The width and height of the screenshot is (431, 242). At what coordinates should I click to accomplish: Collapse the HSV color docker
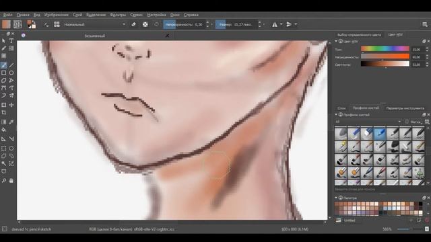pos(336,42)
